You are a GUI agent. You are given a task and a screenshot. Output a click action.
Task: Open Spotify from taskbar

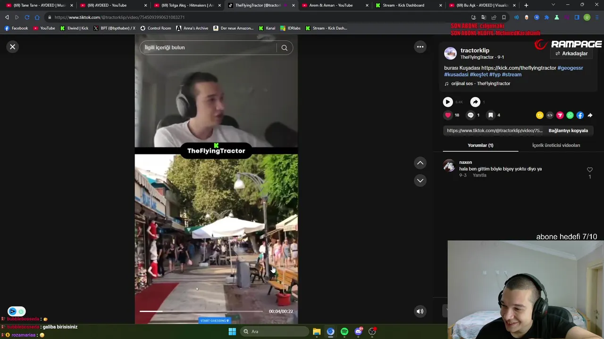coord(344,331)
